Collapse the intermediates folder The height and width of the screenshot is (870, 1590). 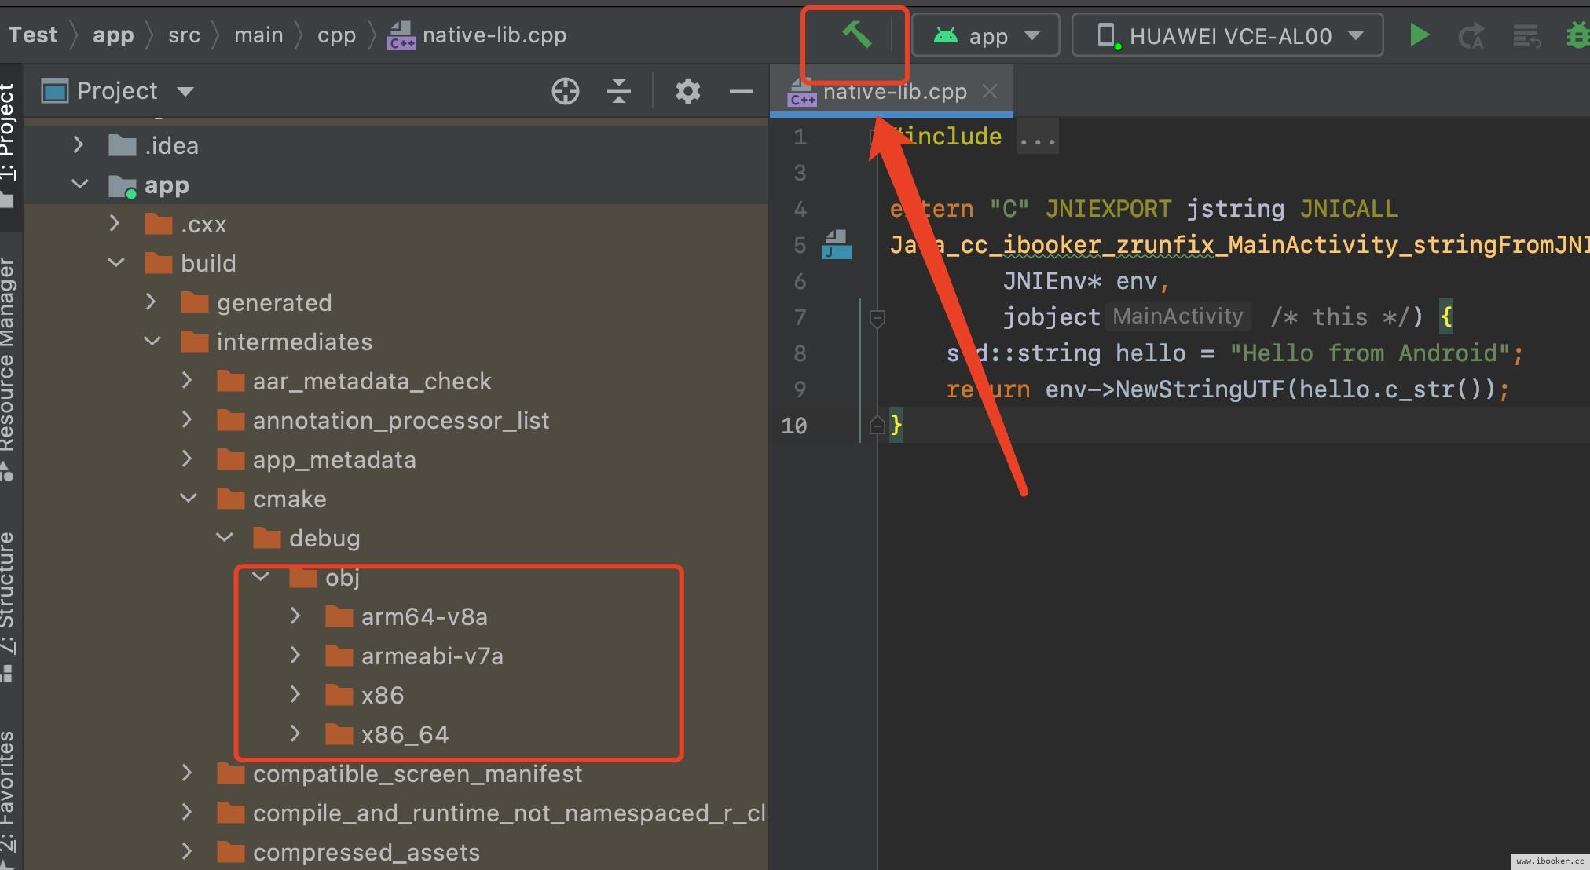[x=152, y=341]
